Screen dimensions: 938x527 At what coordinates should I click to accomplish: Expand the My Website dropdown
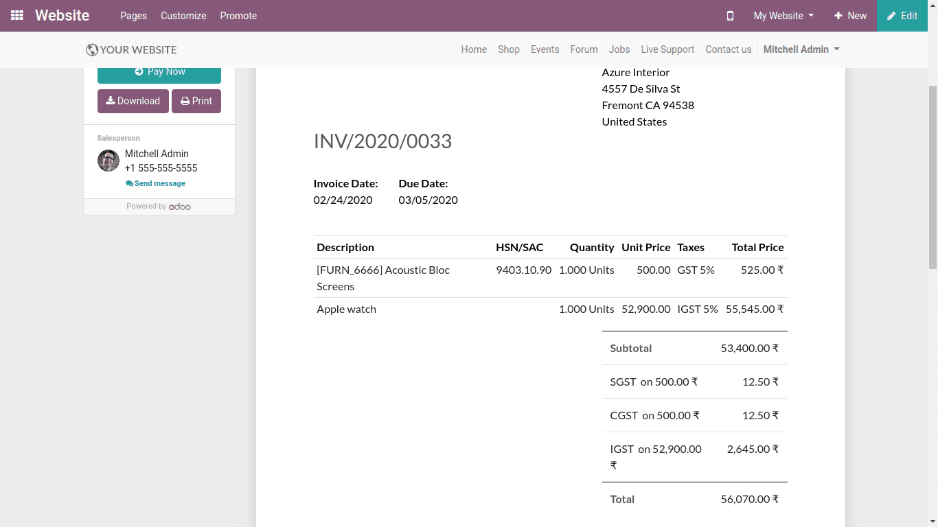(x=783, y=16)
